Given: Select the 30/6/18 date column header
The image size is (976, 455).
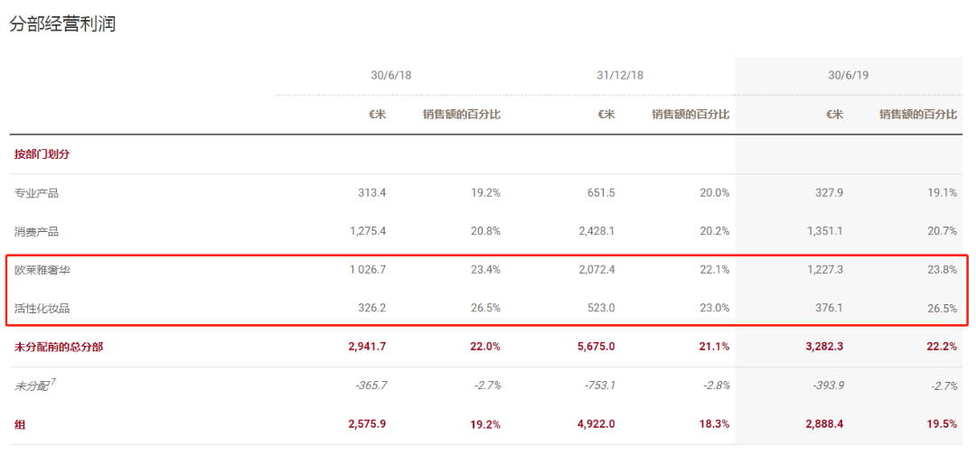Looking at the screenshot, I should (390, 75).
